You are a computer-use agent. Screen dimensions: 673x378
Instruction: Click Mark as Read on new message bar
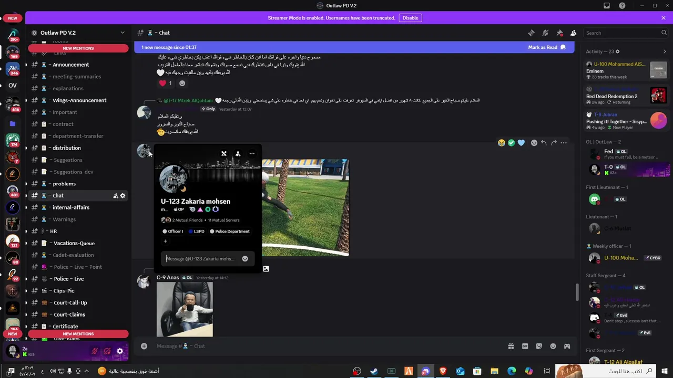click(547, 47)
